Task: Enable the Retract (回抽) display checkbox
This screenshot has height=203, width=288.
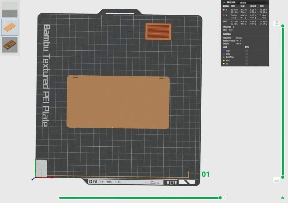Action: click(x=246, y=54)
